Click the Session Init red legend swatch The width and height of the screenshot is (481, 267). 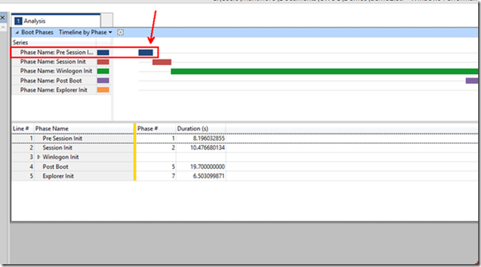pos(103,61)
